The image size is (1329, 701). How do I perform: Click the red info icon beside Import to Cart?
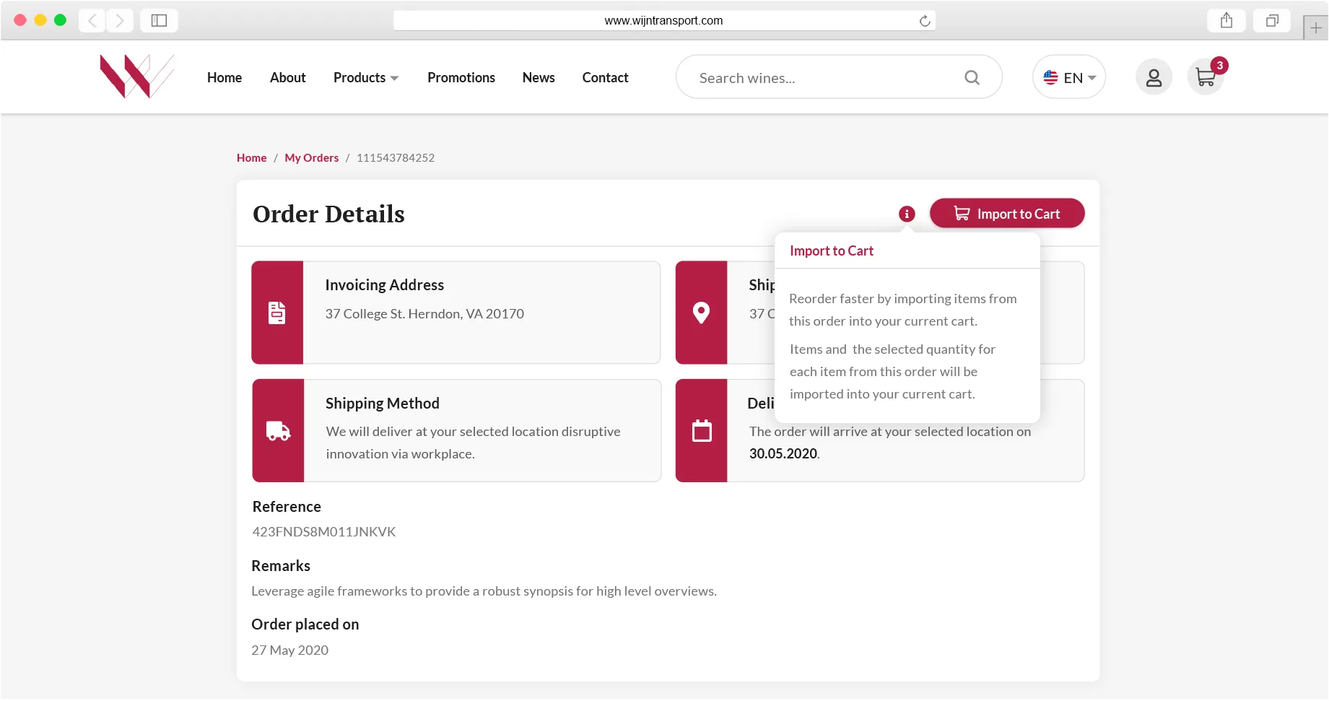[907, 214]
